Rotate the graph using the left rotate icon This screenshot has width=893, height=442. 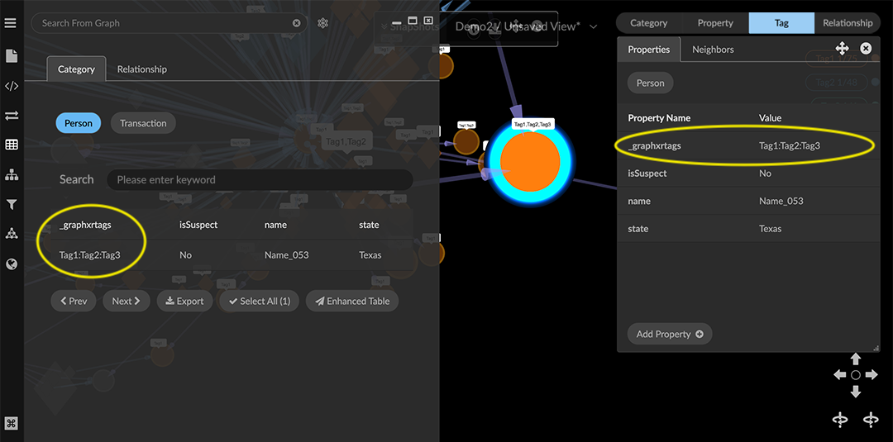(x=839, y=420)
